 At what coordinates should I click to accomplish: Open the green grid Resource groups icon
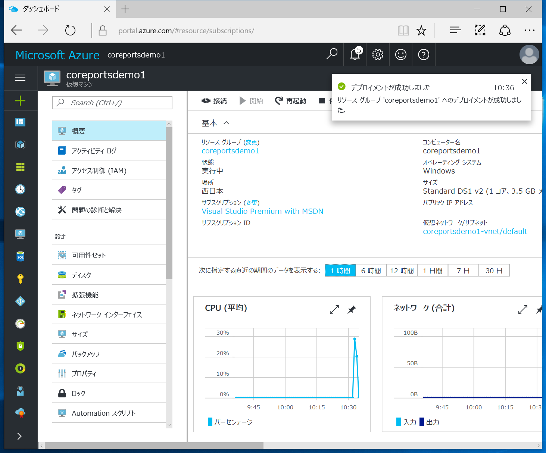coord(20,167)
